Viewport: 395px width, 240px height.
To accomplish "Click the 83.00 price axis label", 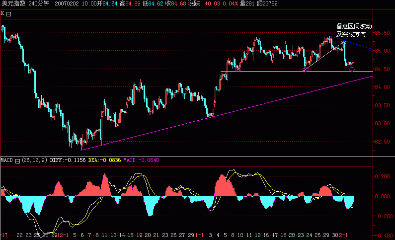I will coord(382,123).
